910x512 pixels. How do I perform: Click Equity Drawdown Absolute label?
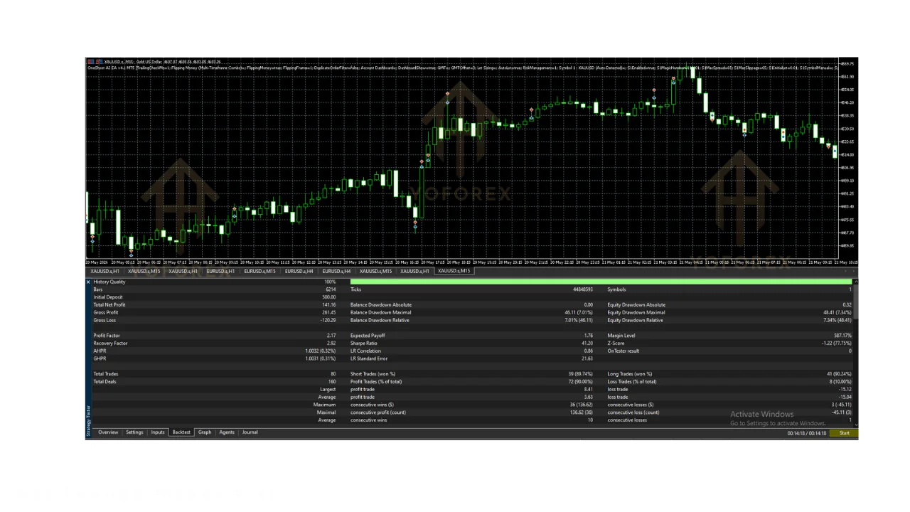636,305
